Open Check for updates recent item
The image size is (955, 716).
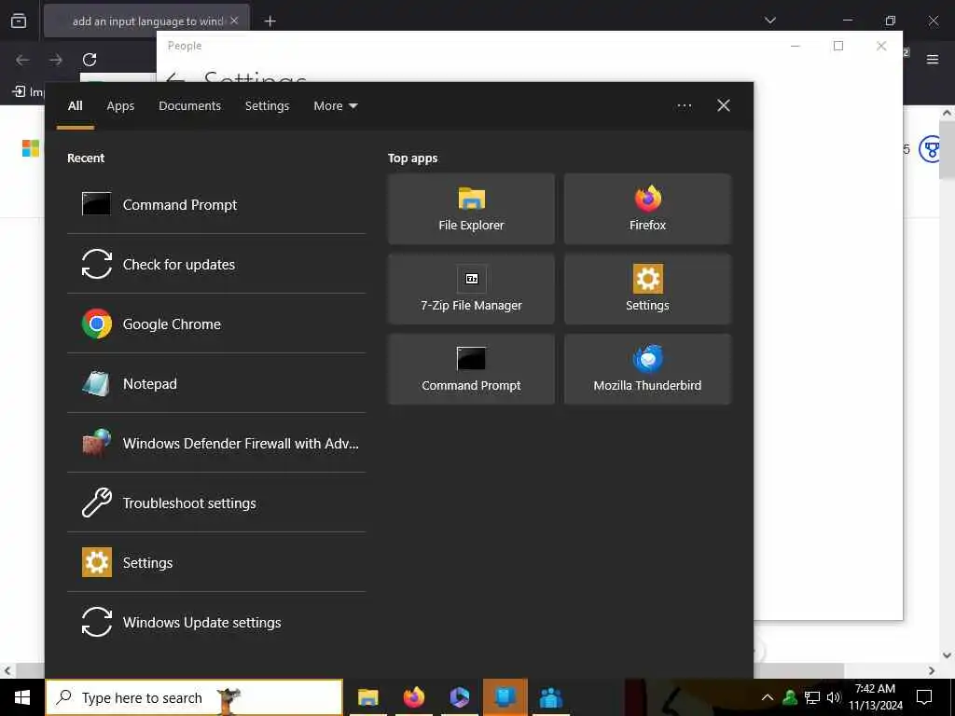[216, 264]
